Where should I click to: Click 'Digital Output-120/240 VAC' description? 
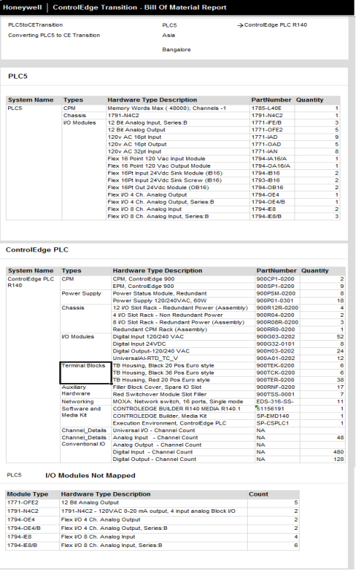click(x=151, y=351)
